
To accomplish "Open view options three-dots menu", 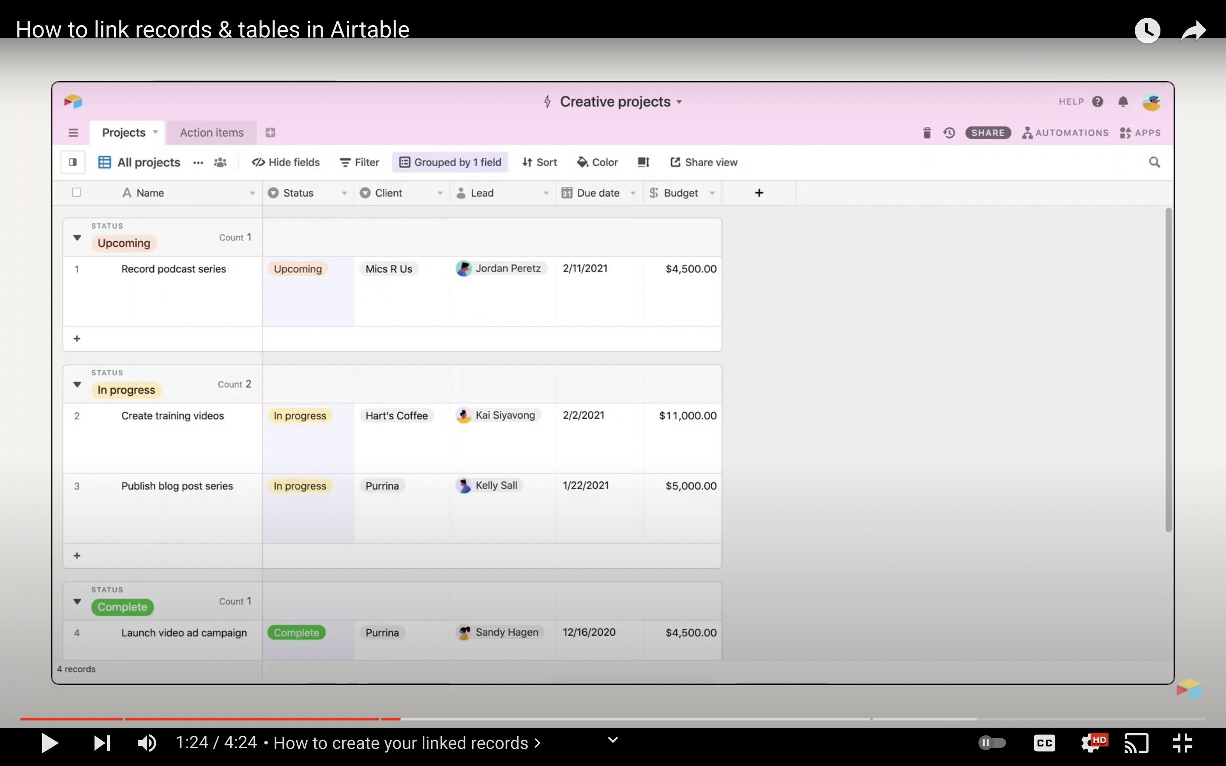I will click(x=198, y=163).
